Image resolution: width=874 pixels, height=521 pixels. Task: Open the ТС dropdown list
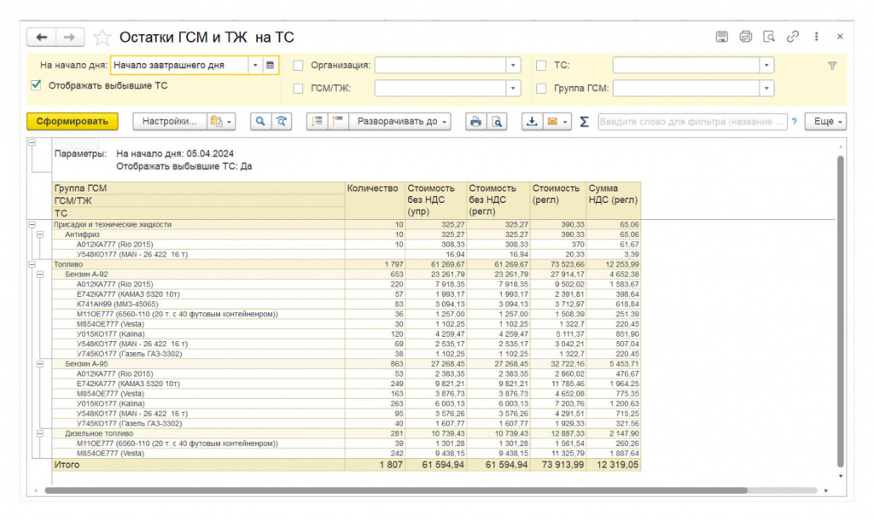tap(766, 66)
